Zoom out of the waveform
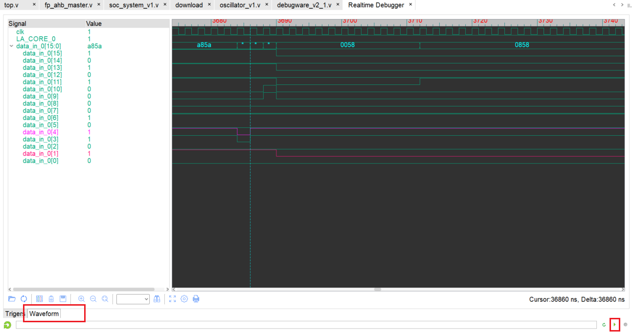Viewport: 633px width, 333px height. 93,299
